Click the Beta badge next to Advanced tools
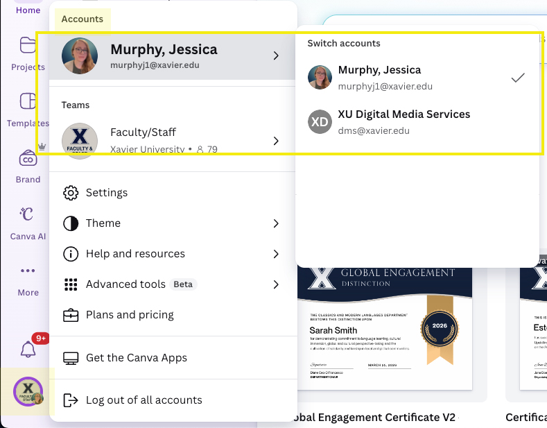 pyautogui.click(x=183, y=284)
